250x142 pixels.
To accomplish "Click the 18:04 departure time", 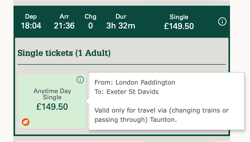I will [31, 26].
